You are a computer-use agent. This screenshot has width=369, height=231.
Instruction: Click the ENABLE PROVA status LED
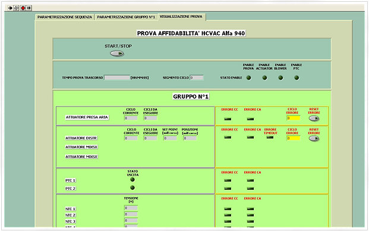(x=248, y=77)
